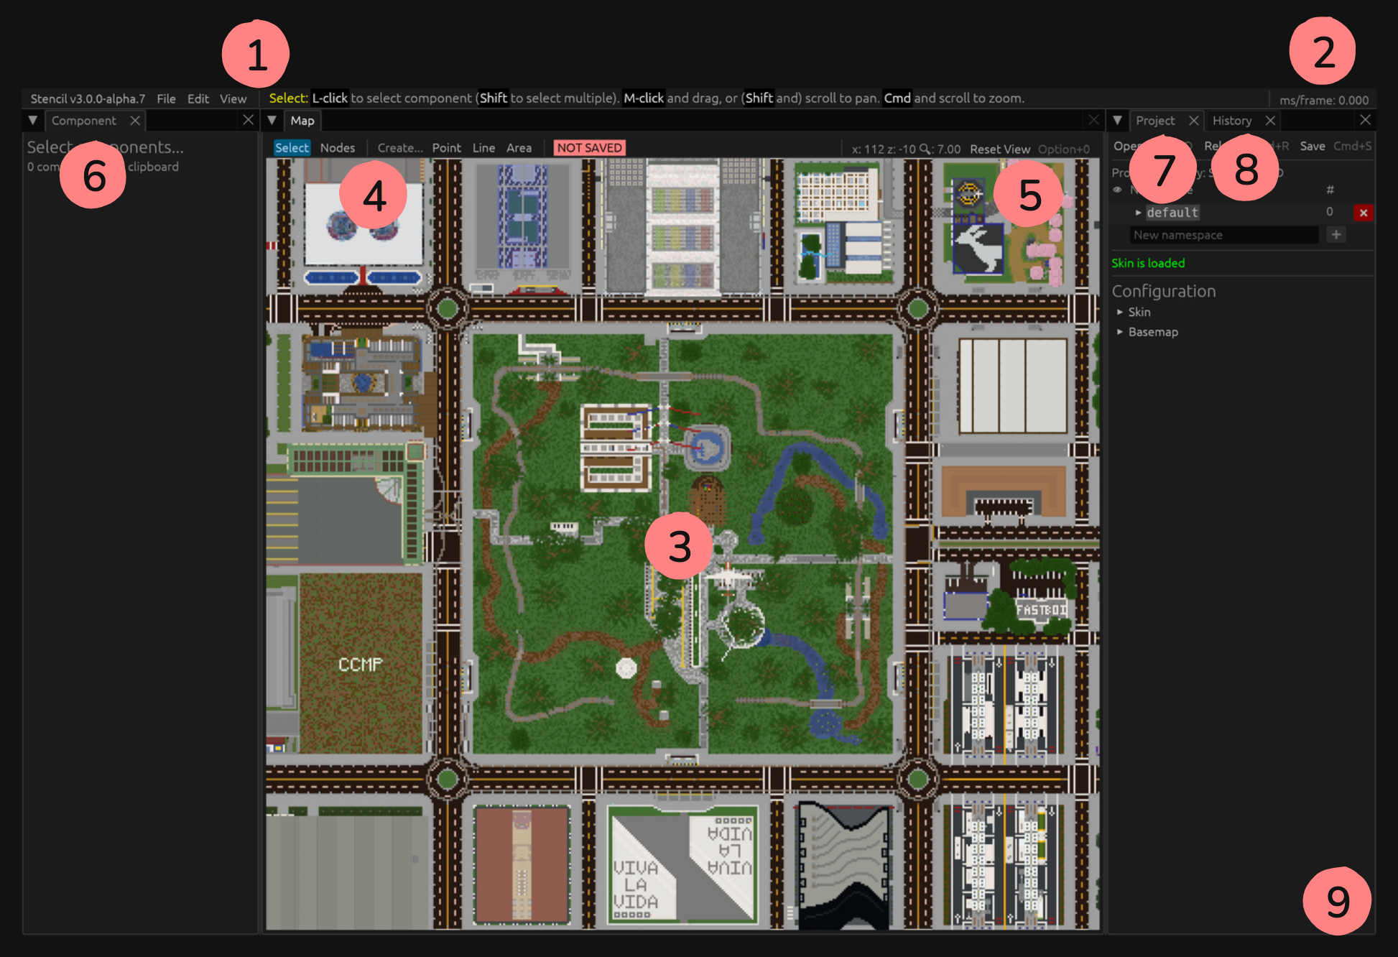This screenshot has width=1398, height=957.
Task: Toggle the namespace visibility eye icon
Action: (1117, 190)
